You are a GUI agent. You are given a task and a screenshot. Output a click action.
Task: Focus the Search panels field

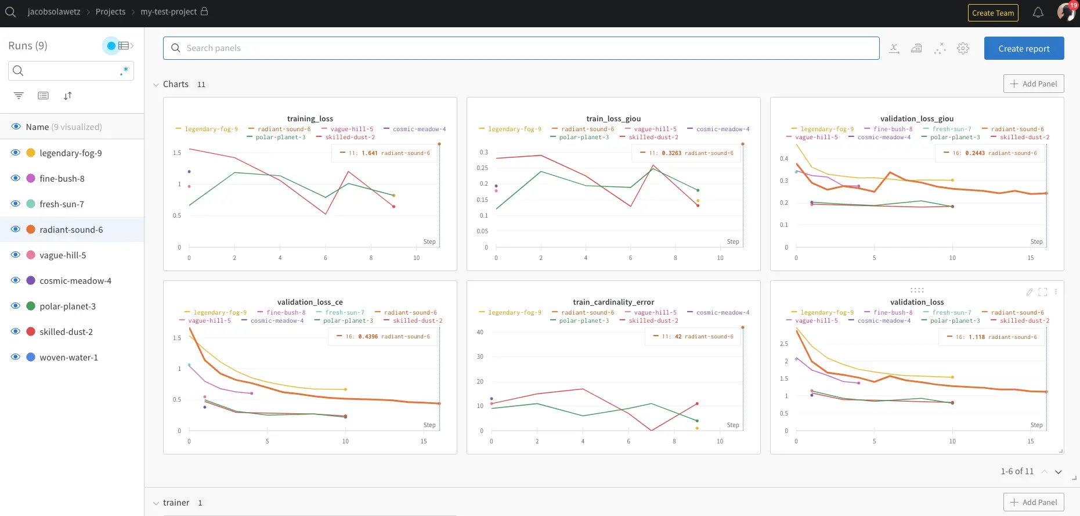pos(521,48)
